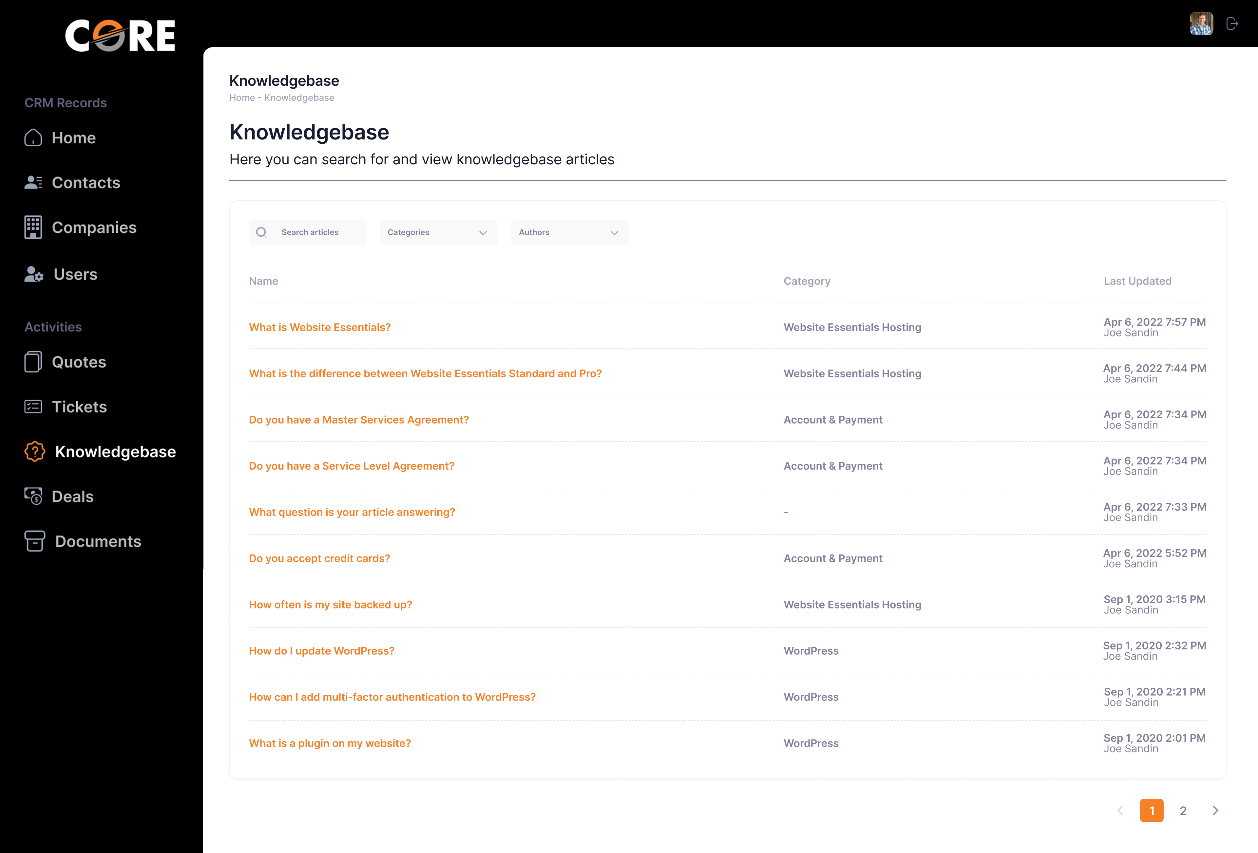Click the Deals sidebar icon
Screen dimensions: 1258x853
[x=33, y=496]
